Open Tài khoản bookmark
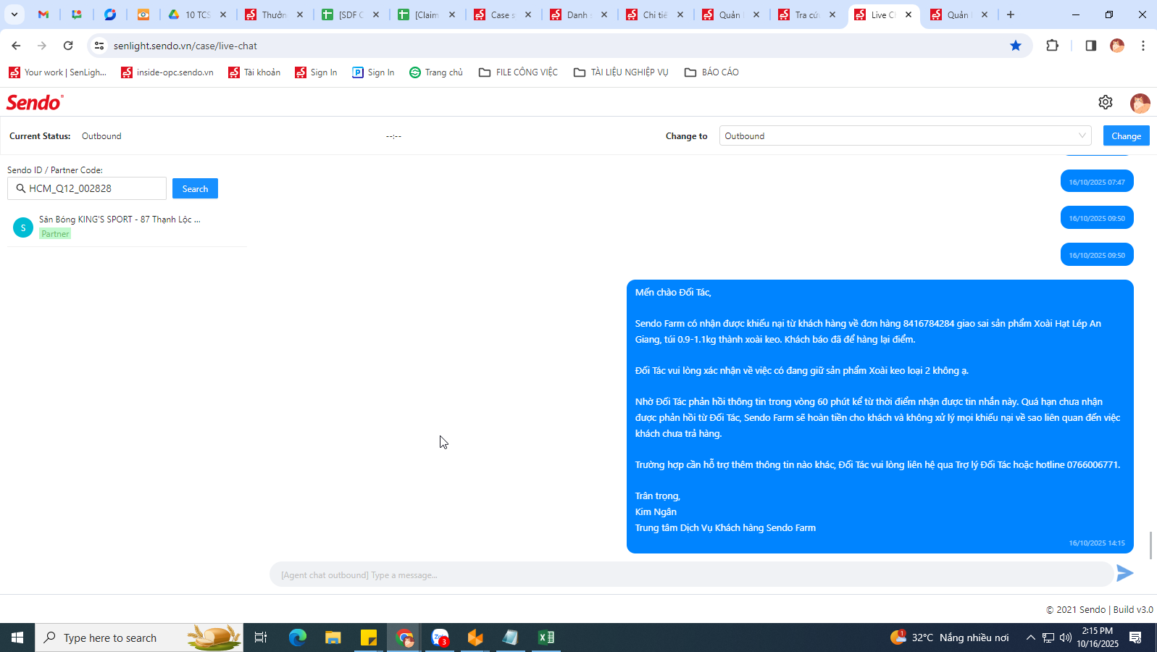Screen dimensions: 1157x652 [x=254, y=72]
